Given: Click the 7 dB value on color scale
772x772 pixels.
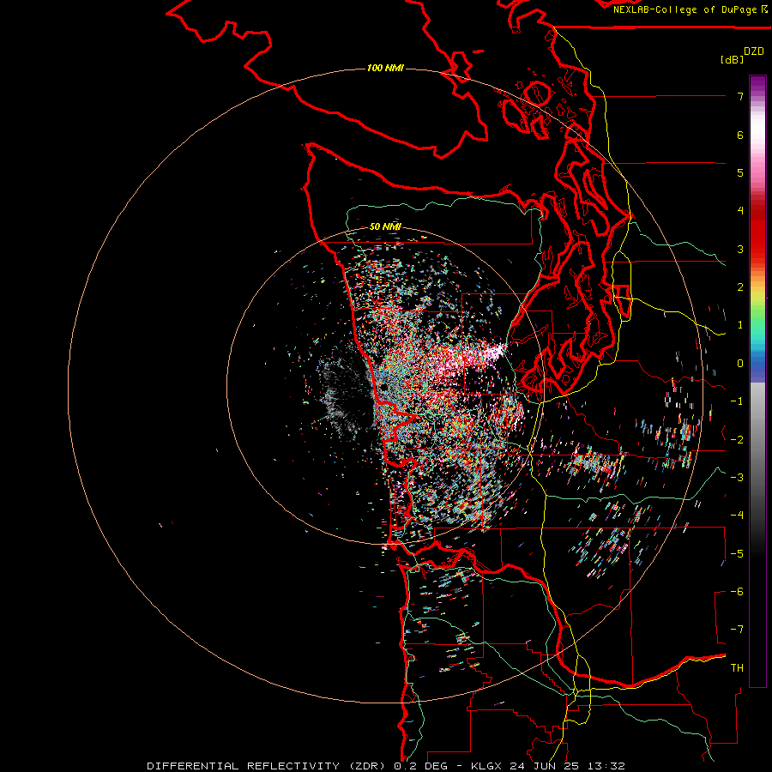Looking at the screenshot, I should point(740,96).
